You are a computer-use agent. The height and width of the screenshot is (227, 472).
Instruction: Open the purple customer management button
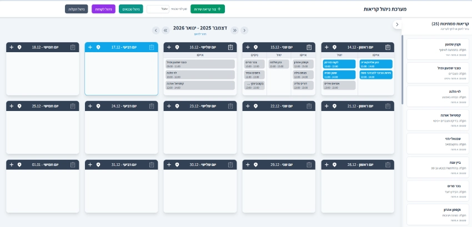(103, 9)
